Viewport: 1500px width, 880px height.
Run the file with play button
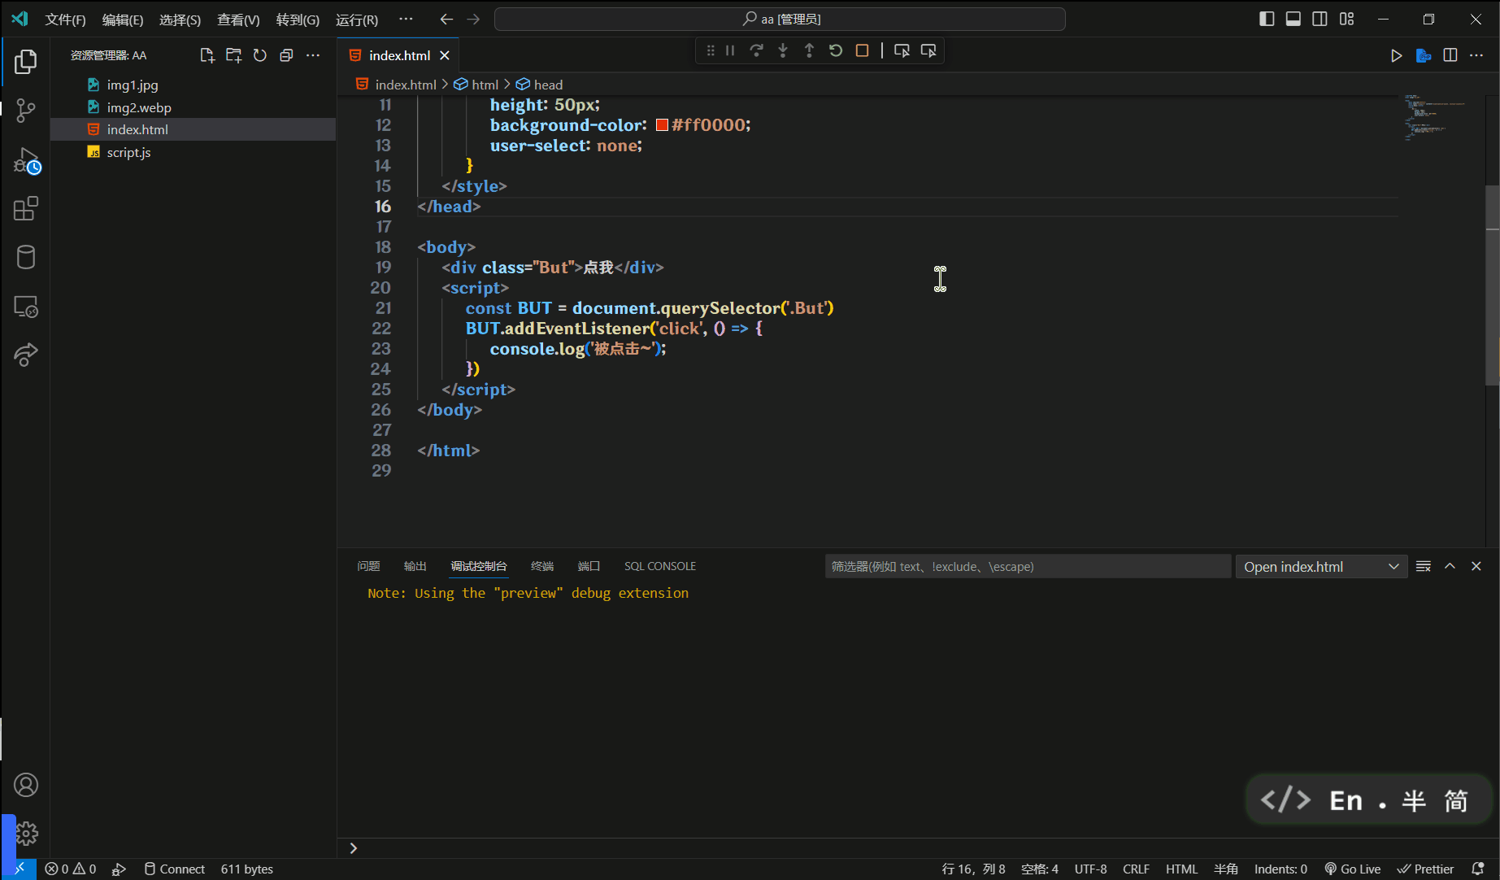pyautogui.click(x=1396, y=55)
